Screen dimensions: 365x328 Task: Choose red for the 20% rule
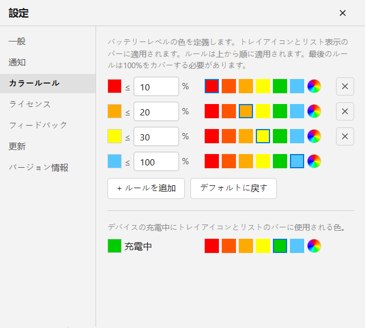click(x=211, y=111)
